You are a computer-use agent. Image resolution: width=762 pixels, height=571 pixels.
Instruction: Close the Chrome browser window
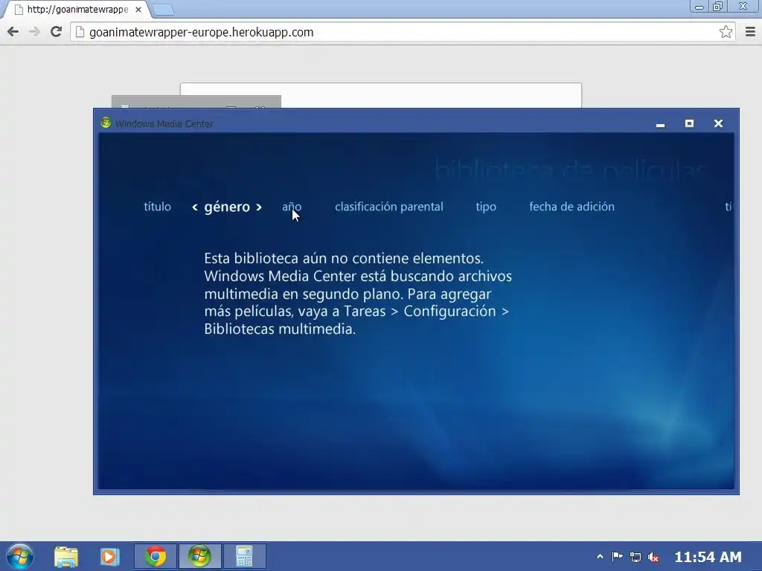click(x=743, y=6)
